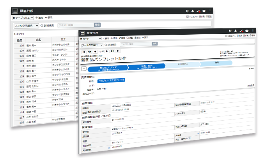The image size is (273, 158).
Task: Collapse process flow with minus button
Action: click(83, 68)
